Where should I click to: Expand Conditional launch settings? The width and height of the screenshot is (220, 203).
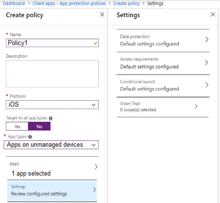(163, 85)
